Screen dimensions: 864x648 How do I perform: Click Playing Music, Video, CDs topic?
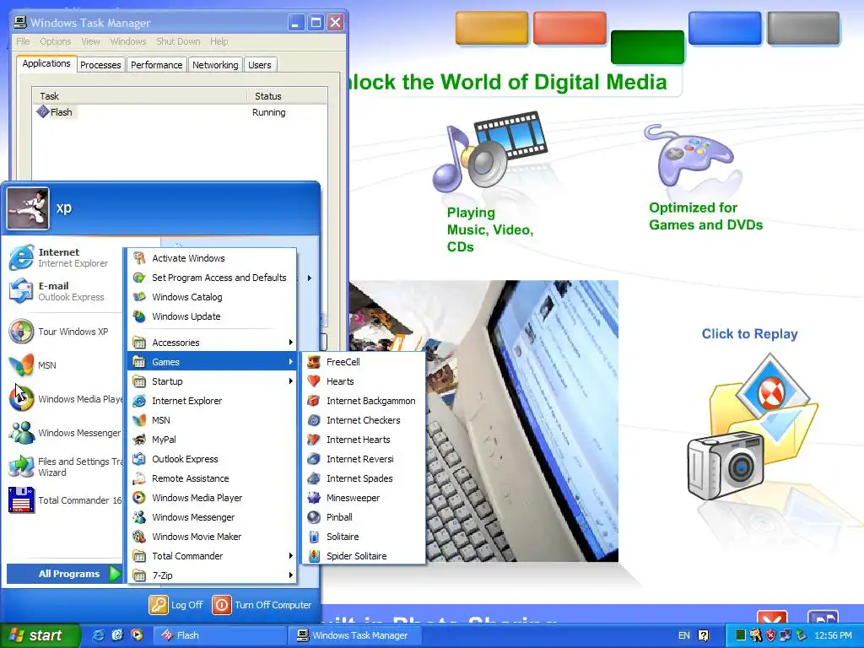coord(490,229)
